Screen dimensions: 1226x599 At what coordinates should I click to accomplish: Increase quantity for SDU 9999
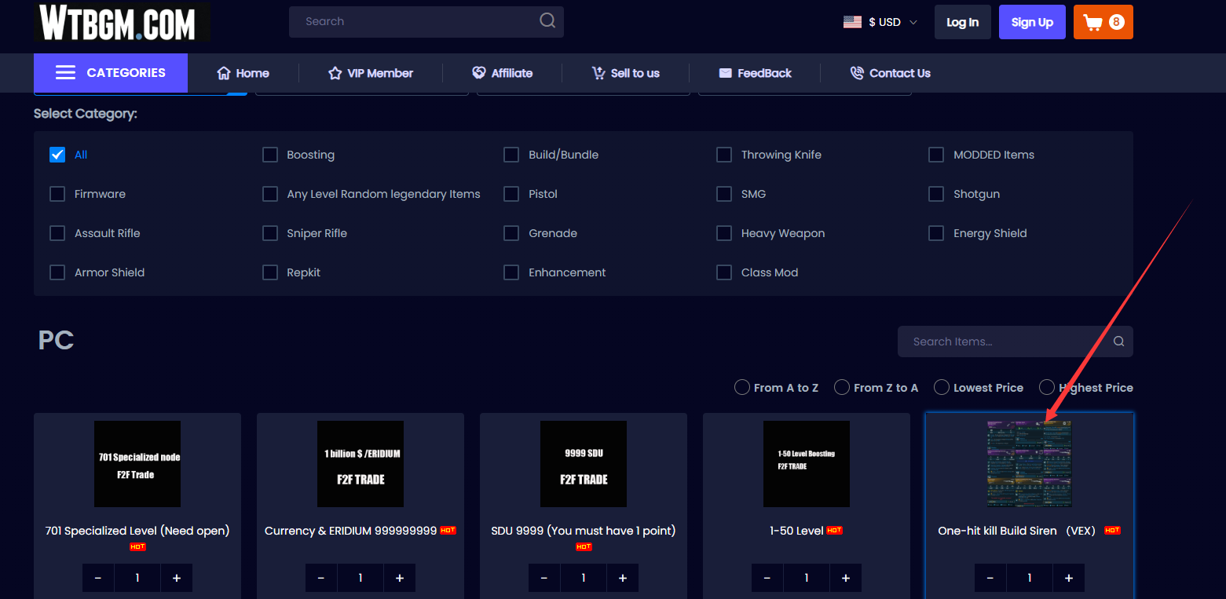[x=623, y=578]
